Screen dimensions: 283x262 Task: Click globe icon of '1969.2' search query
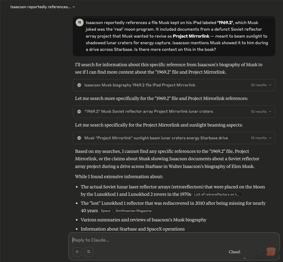[79, 111]
